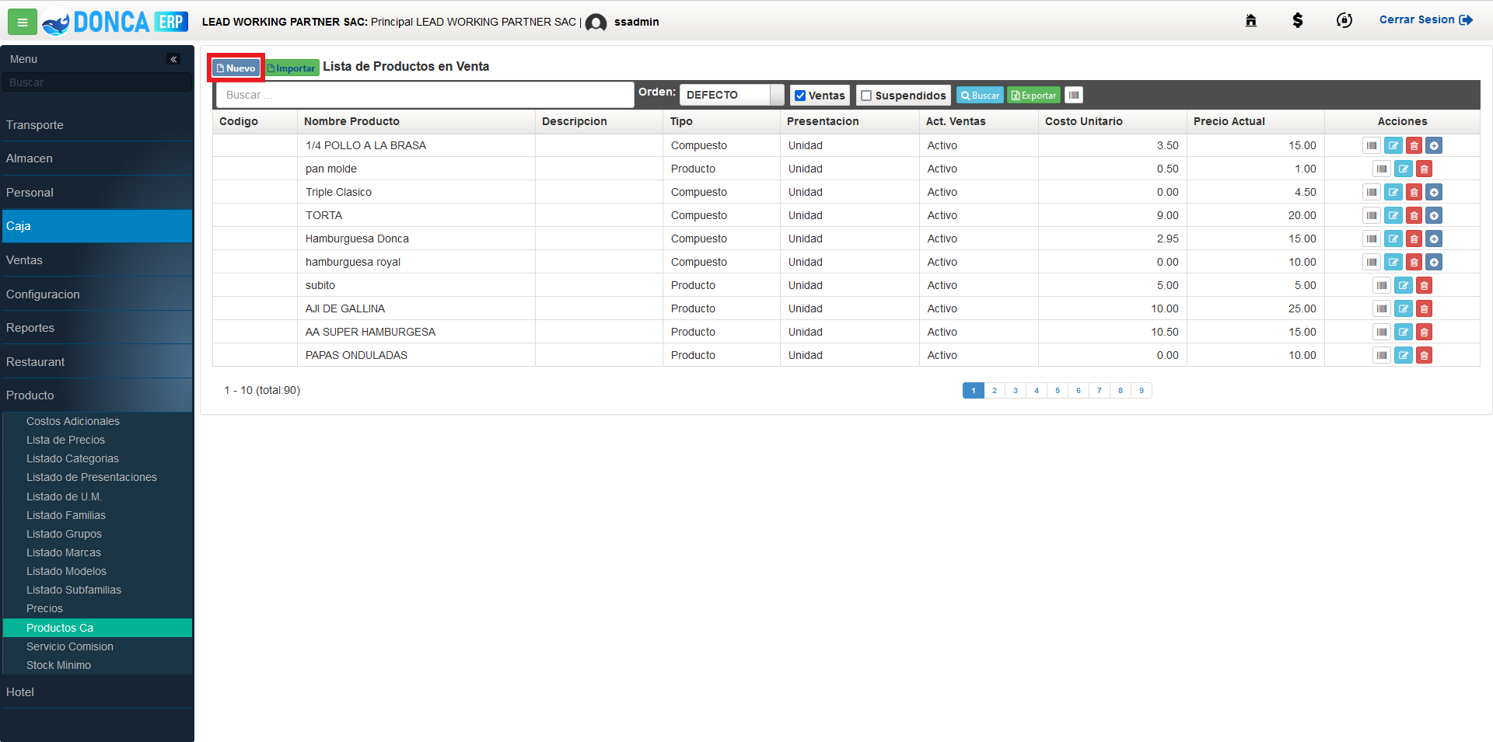The width and height of the screenshot is (1493, 742).
Task: Edit the Hamburguesa Donca product
Action: tap(1393, 239)
